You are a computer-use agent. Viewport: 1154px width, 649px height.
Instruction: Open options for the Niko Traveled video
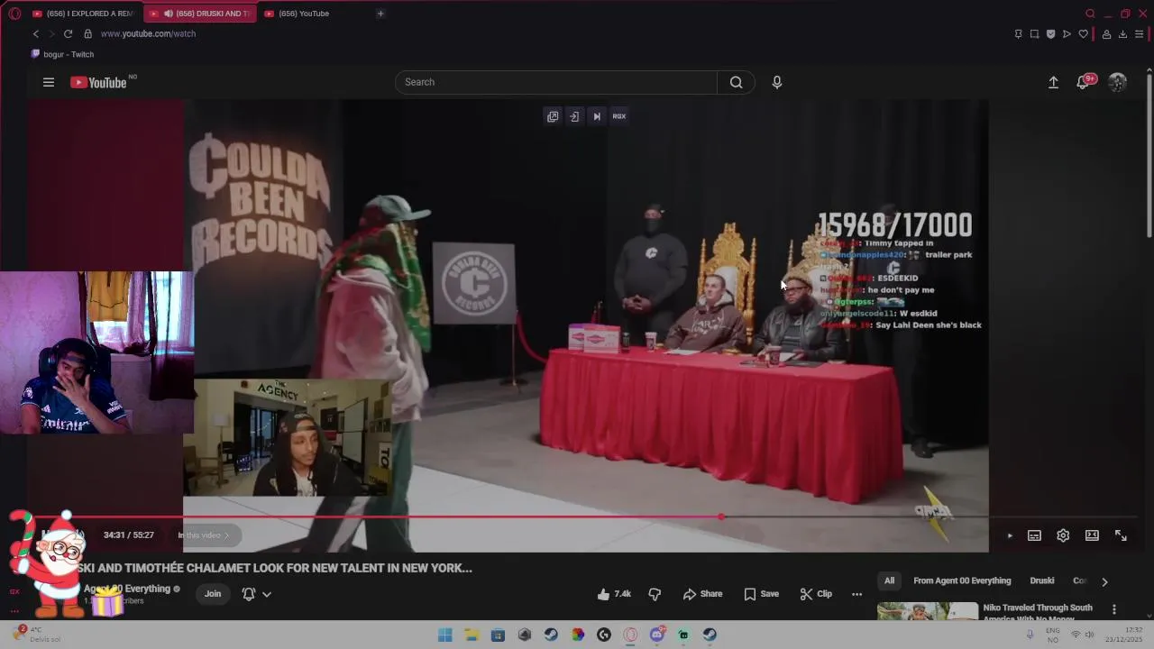pos(1114,609)
